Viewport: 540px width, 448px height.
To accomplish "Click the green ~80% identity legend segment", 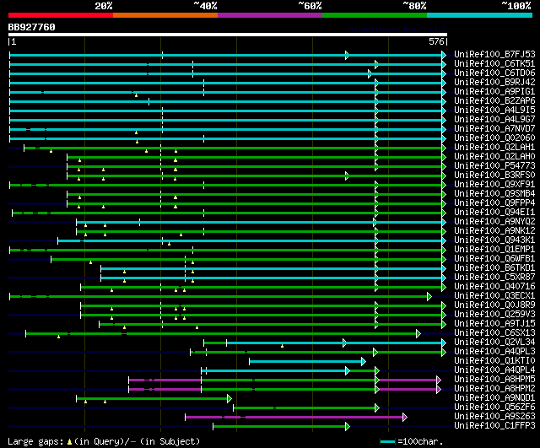I will (375, 15).
